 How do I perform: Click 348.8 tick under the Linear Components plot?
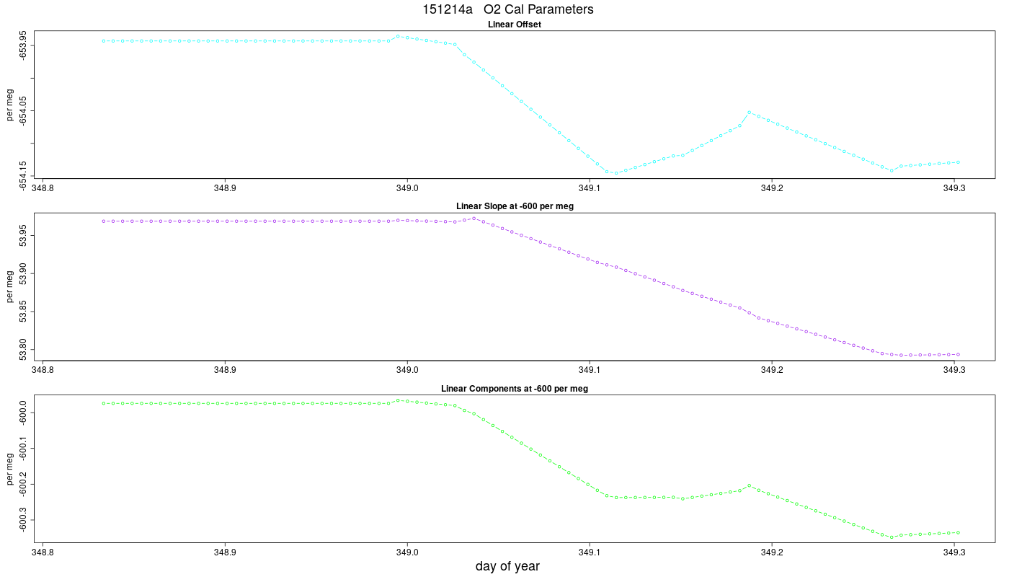43,552
